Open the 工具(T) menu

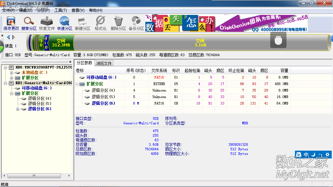pyautogui.click(x=60, y=10)
